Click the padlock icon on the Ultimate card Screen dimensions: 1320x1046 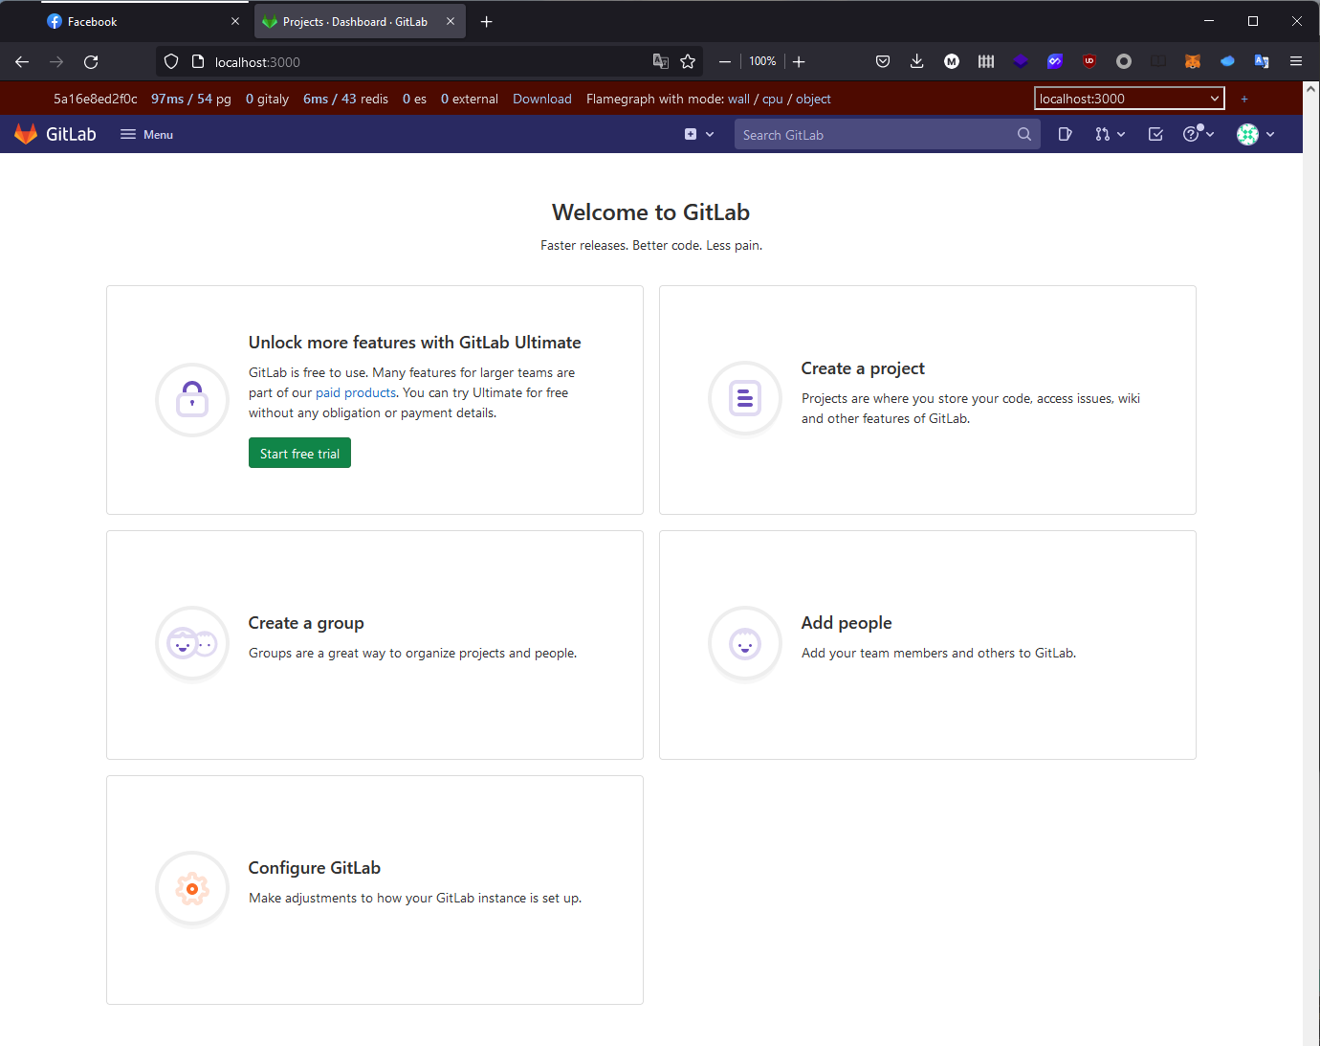click(192, 400)
